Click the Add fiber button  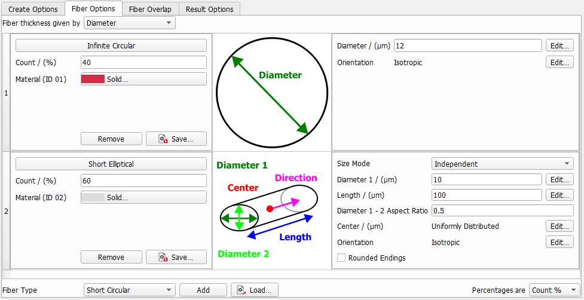click(x=203, y=290)
